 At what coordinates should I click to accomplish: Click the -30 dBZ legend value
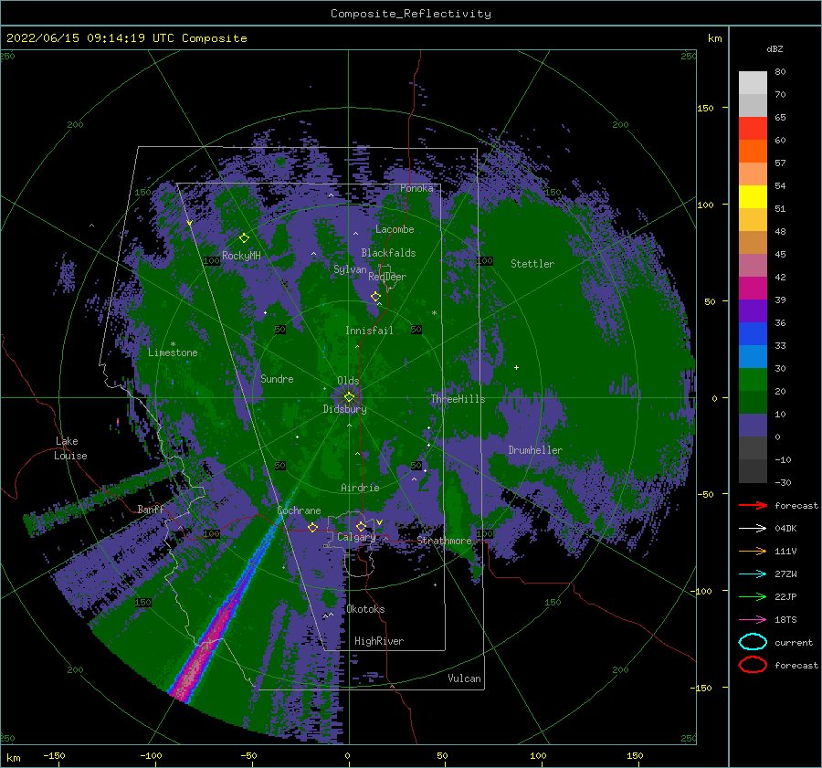[783, 482]
